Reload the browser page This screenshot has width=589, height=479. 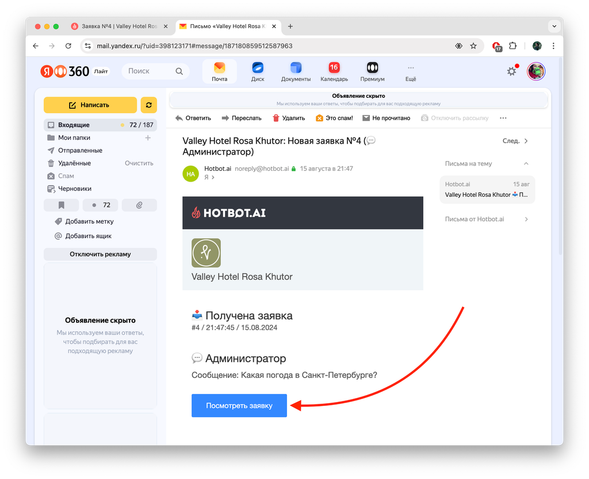click(x=68, y=46)
